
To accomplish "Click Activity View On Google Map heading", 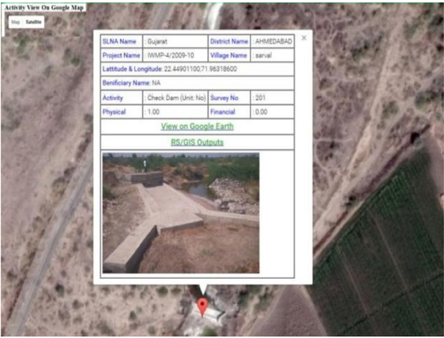I will (x=44, y=8).
